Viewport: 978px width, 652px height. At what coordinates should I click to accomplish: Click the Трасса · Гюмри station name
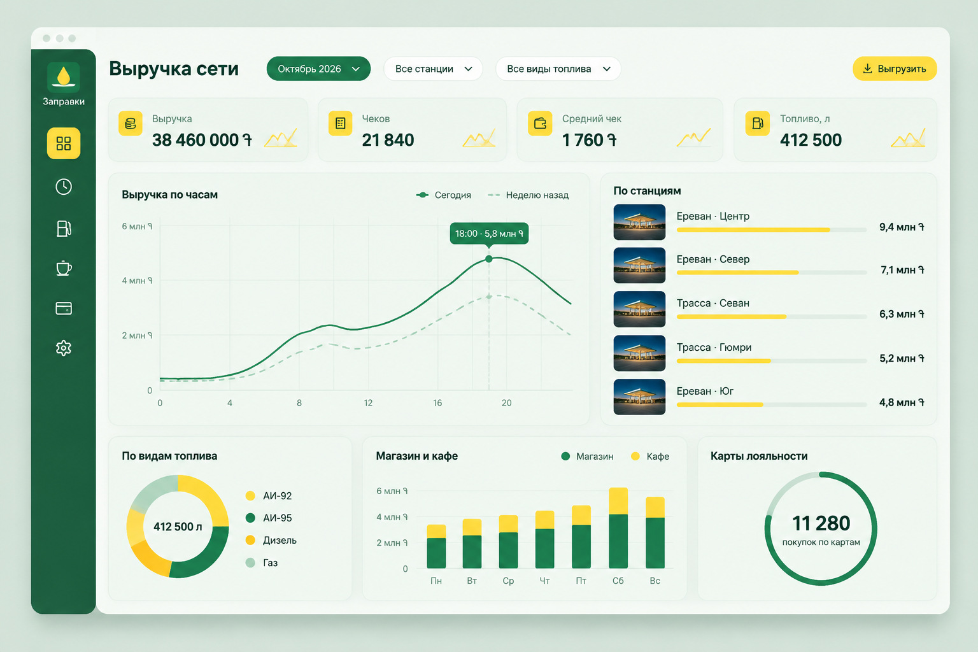(x=714, y=347)
